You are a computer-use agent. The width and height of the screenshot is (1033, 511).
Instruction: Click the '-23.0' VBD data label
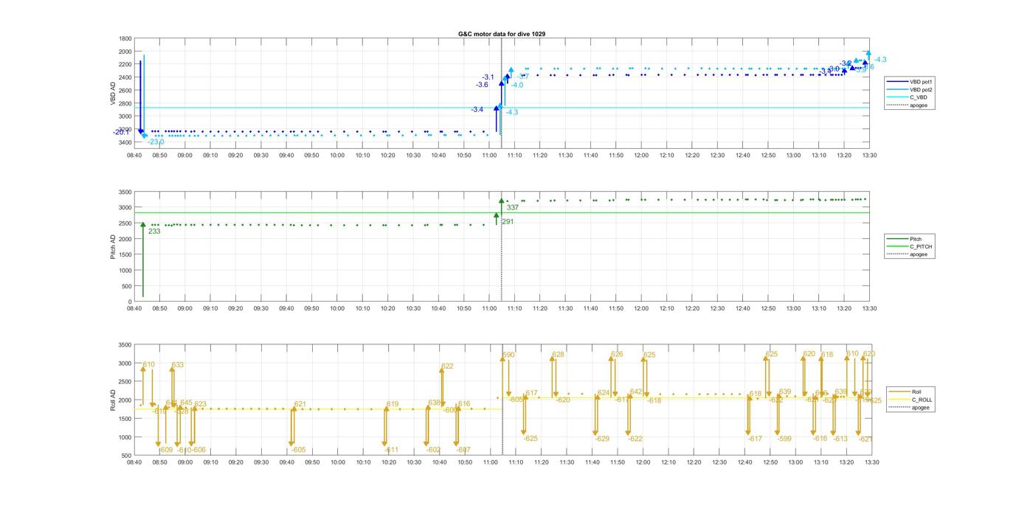(x=156, y=142)
